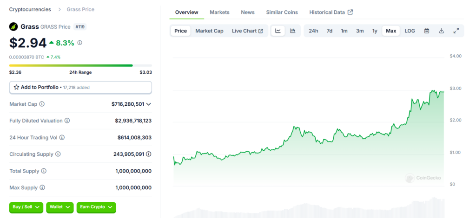Open the Wallet dropdown
476x218 pixels.
(60, 207)
